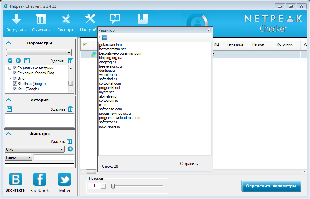Select besplatnye-programmy.com line in editor

pyautogui.click(x=120, y=53)
